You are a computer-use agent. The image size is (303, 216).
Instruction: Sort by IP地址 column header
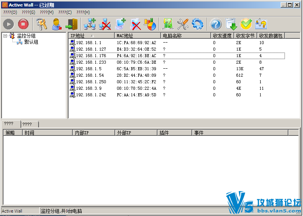point(92,36)
